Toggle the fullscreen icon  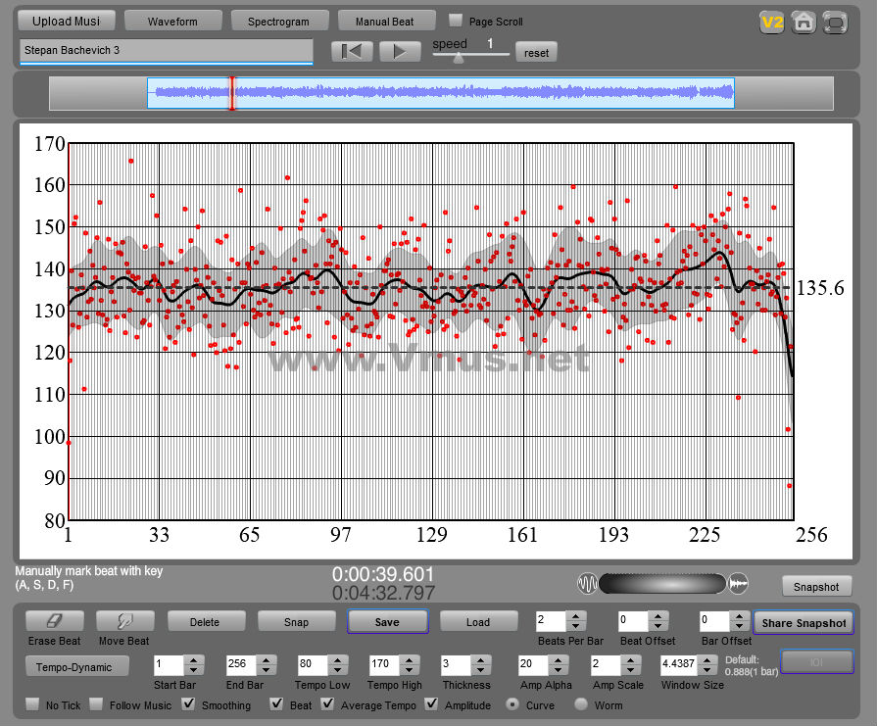835,23
